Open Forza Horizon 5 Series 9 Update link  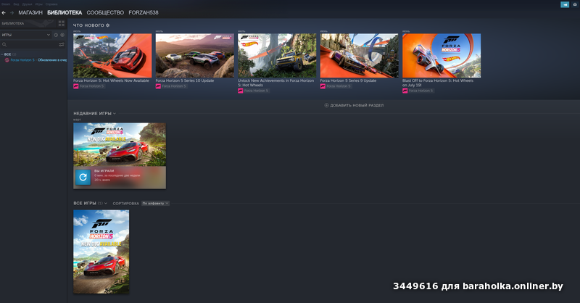[x=348, y=80]
